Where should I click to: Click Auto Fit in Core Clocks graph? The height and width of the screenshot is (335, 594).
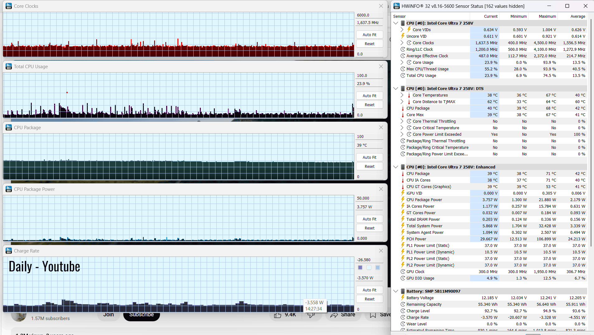[x=370, y=35]
